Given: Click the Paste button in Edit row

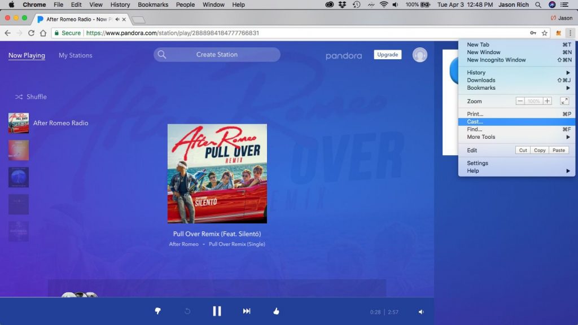Looking at the screenshot, I should (x=559, y=150).
